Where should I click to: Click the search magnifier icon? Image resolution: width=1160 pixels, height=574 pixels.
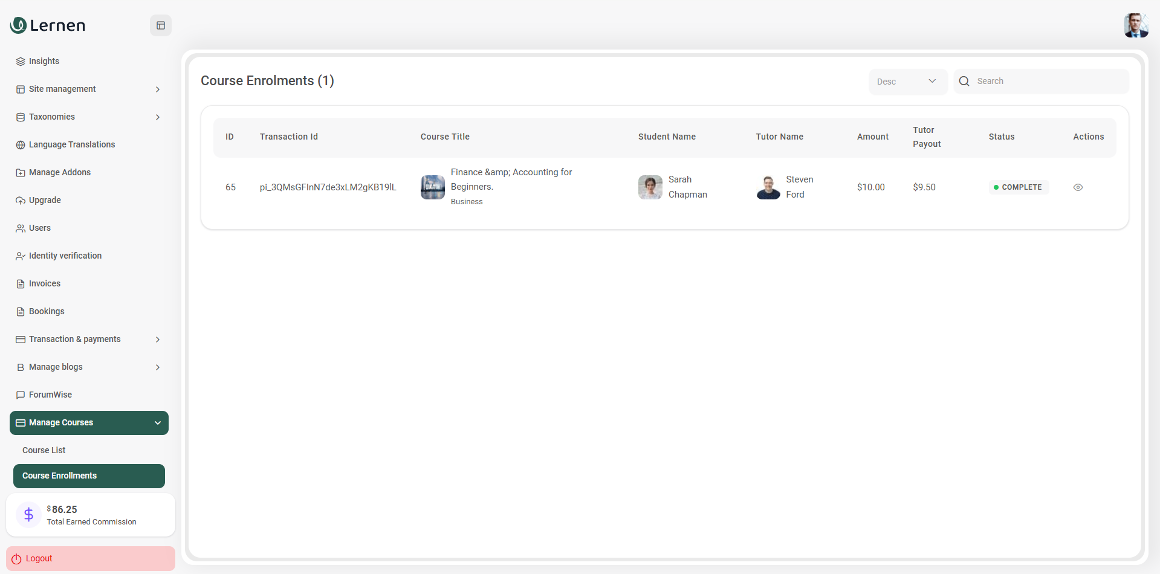tap(964, 82)
